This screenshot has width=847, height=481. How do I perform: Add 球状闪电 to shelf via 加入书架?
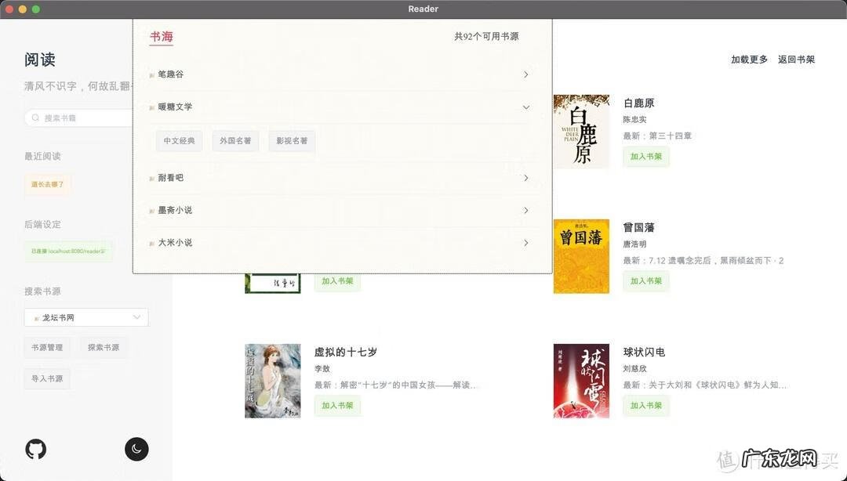coord(645,406)
